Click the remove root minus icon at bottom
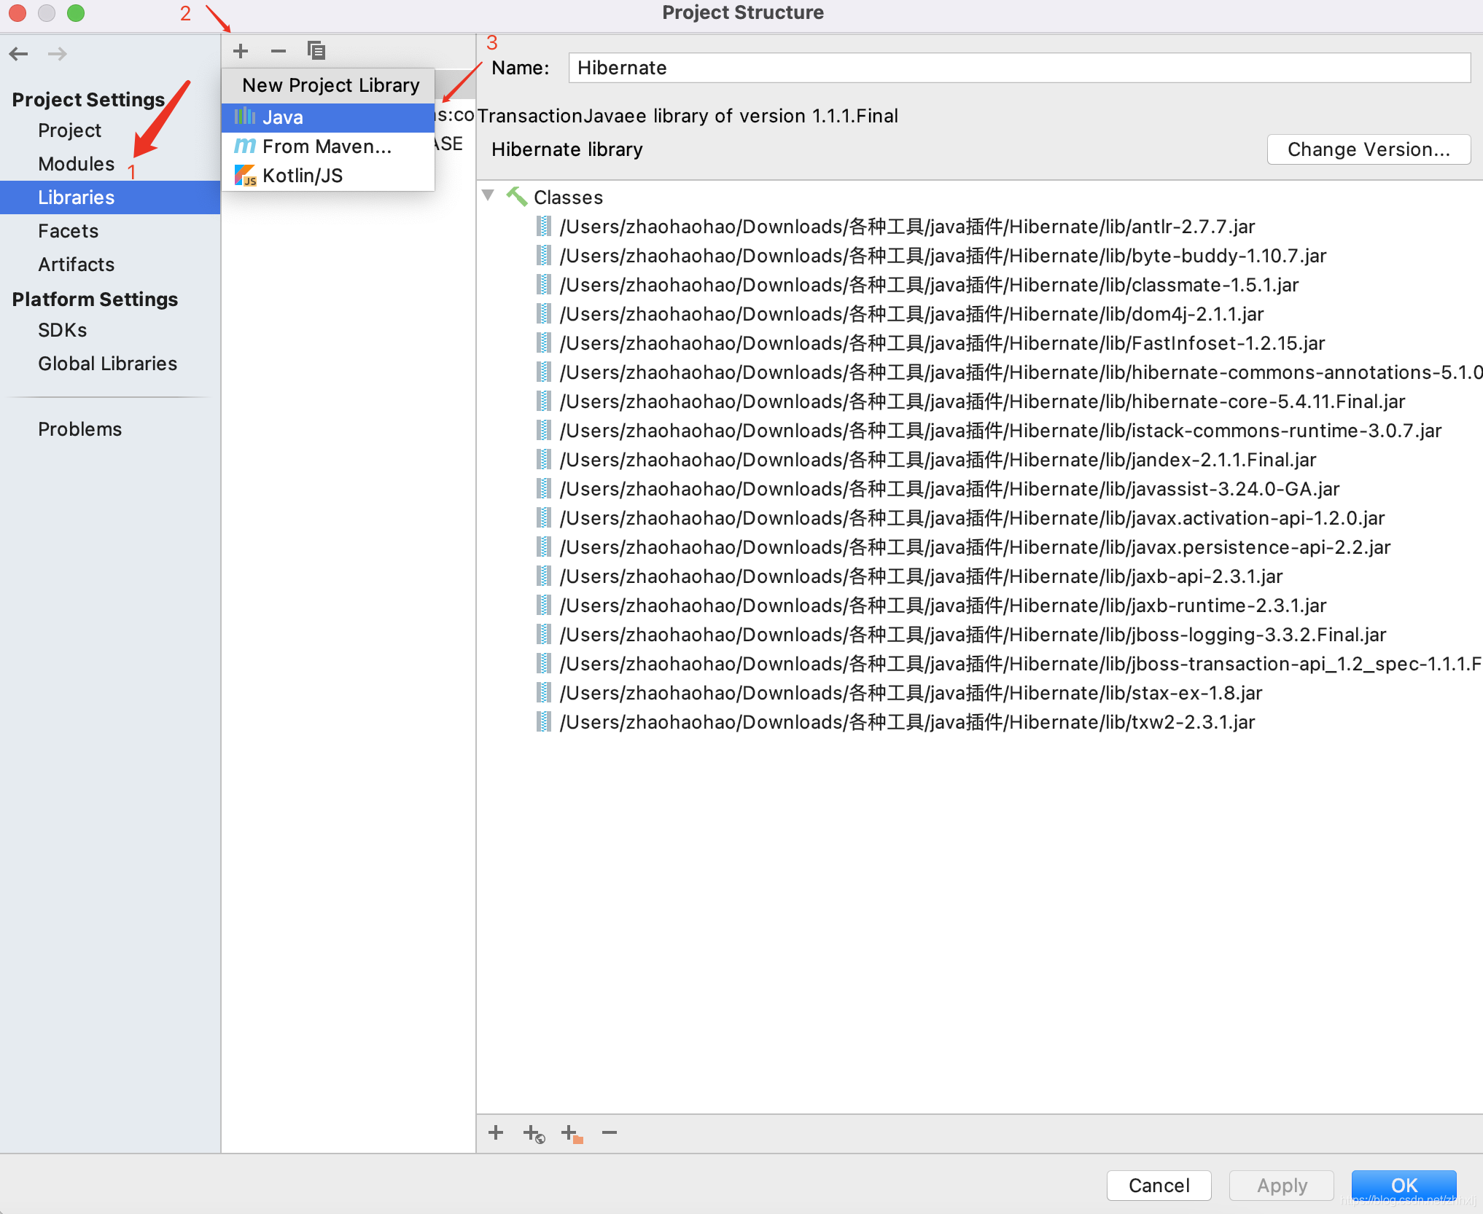Viewport: 1483px width, 1214px height. pyautogui.click(x=610, y=1132)
